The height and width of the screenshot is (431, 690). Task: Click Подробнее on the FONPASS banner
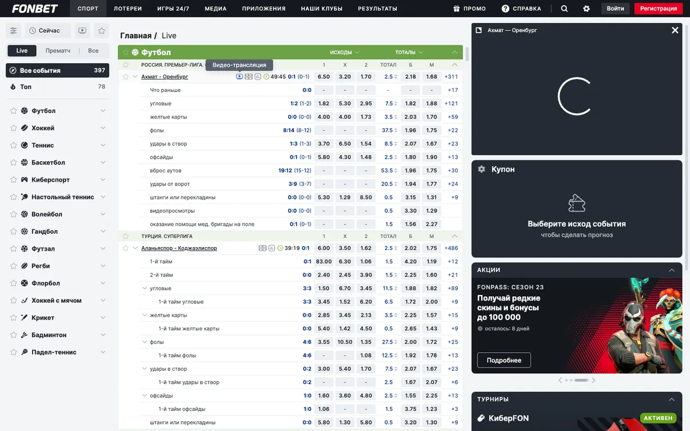(x=504, y=360)
